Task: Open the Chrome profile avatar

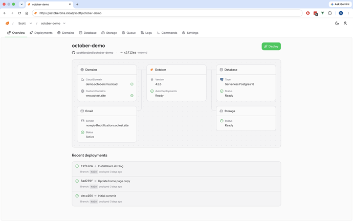Action: point(341,13)
